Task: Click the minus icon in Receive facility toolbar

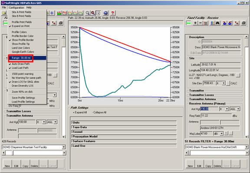Action: [201, 23]
